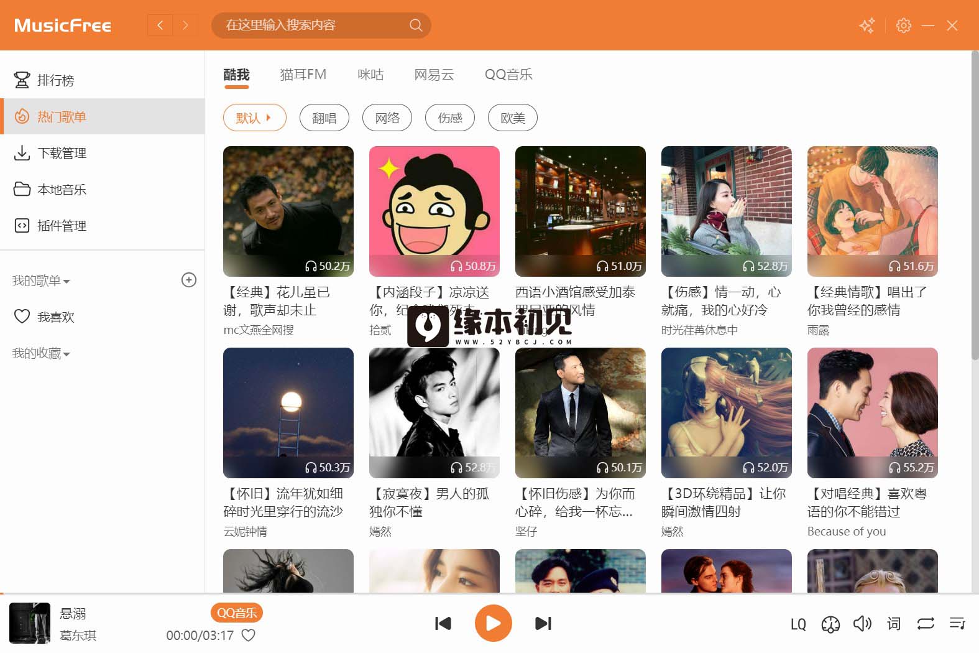Click the QQ音乐 source badge

237,613
